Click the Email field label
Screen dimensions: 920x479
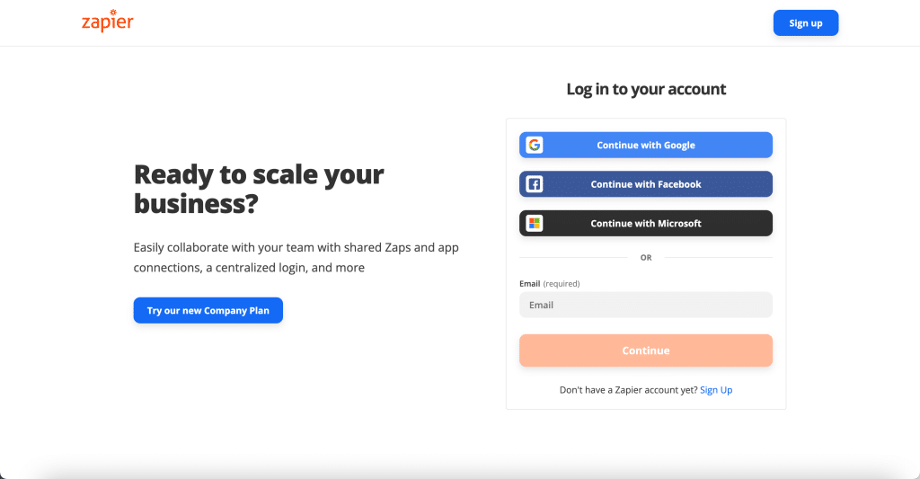[x=529, y=284]
